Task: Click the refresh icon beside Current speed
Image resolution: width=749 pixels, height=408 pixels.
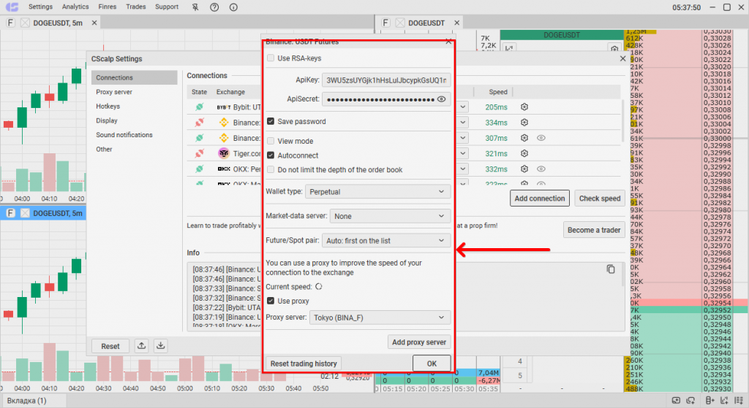Action: coord(319,286)
